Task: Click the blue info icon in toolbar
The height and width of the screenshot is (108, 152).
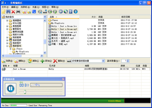Action: coord(75,12)
